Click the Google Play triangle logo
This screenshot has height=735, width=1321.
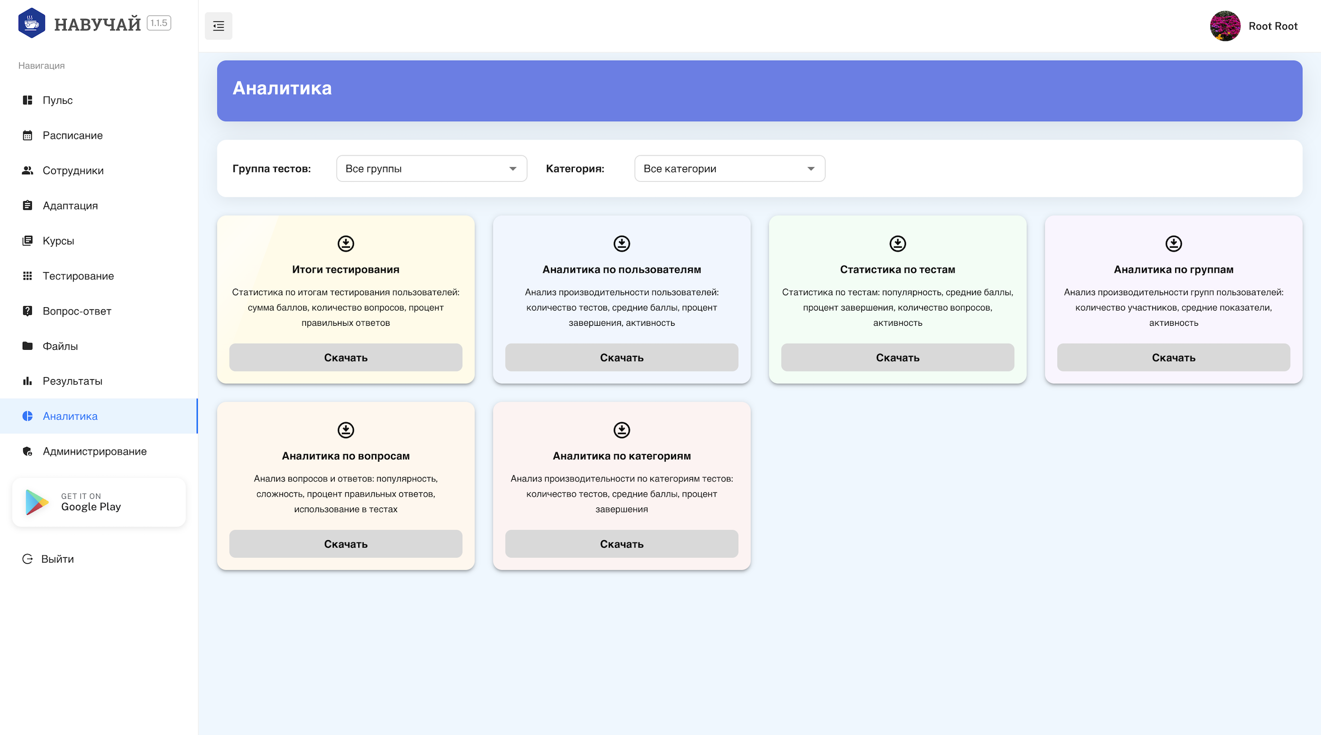point(37,503)
